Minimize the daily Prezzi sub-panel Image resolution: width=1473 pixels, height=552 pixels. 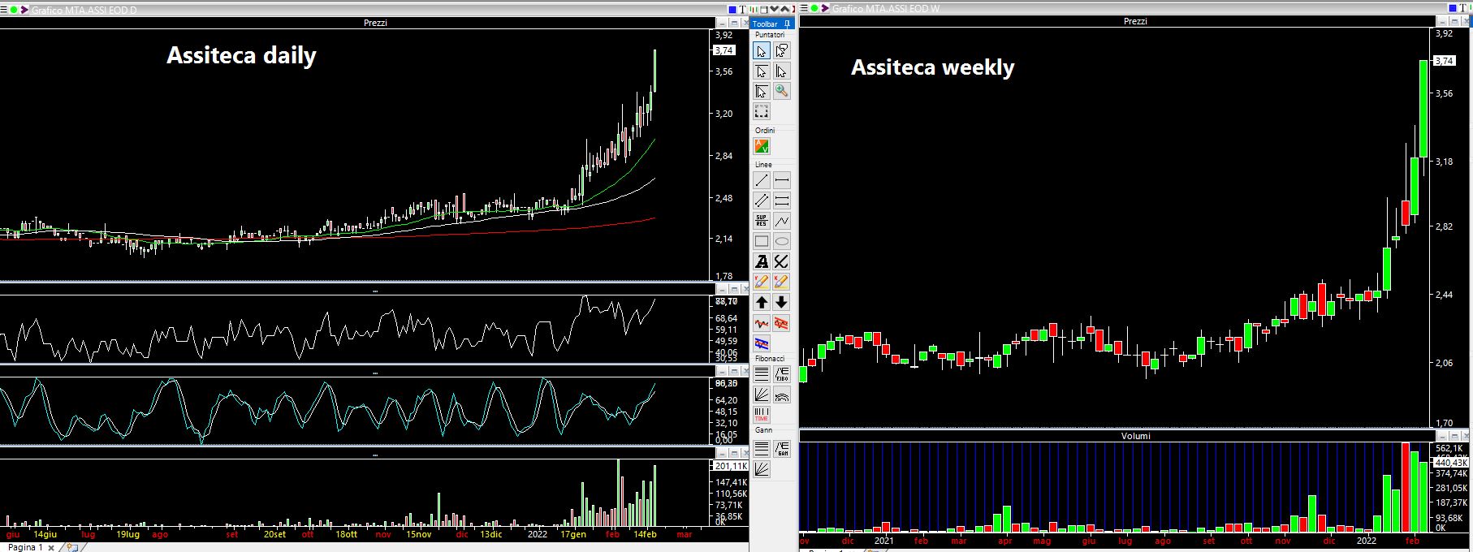point(722,23)
